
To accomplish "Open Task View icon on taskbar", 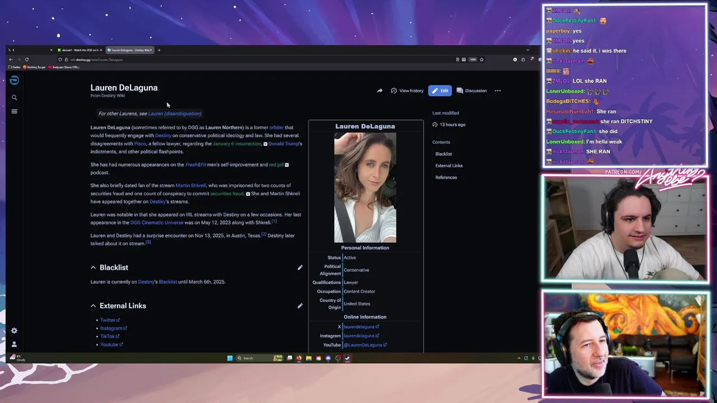I will point(289,358).
